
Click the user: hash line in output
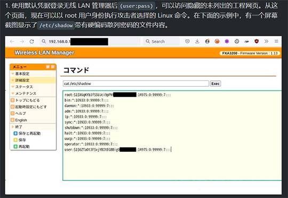pyautogui.click(x=117, y=150)
